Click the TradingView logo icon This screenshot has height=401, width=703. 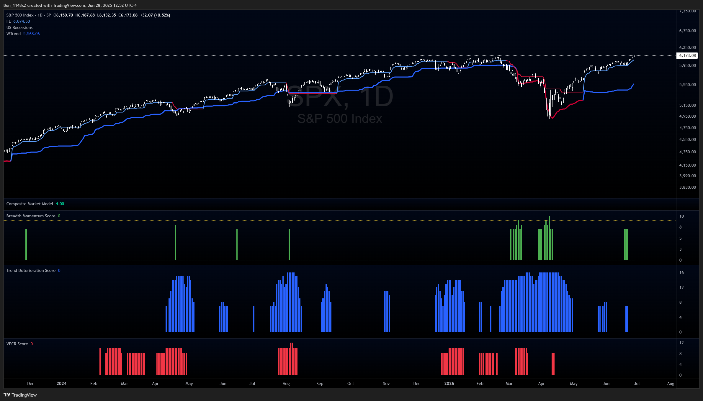tap(7, 395)
